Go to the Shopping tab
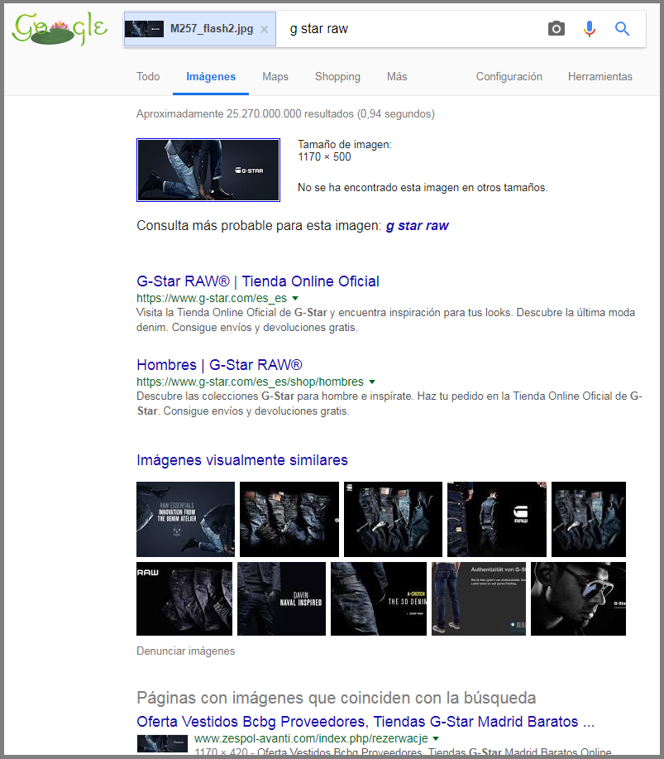 coord(337,76)
